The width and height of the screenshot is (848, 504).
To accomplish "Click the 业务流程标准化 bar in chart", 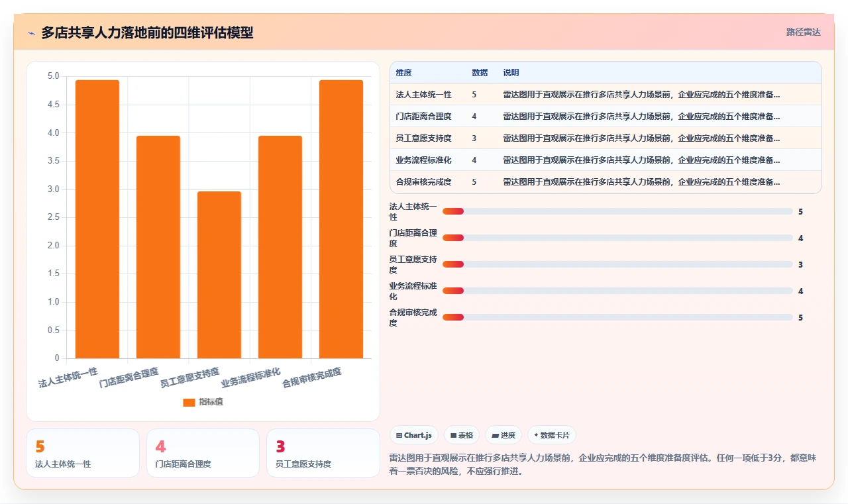I will pos(280,247).
